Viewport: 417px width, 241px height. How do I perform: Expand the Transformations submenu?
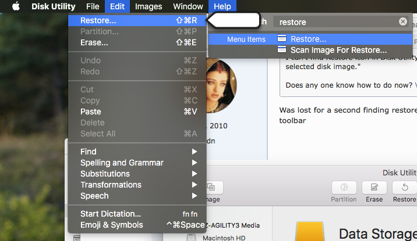137,185
